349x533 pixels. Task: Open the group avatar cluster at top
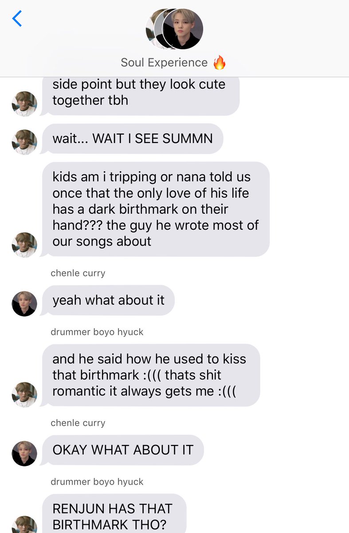click(x=174, y=29)
